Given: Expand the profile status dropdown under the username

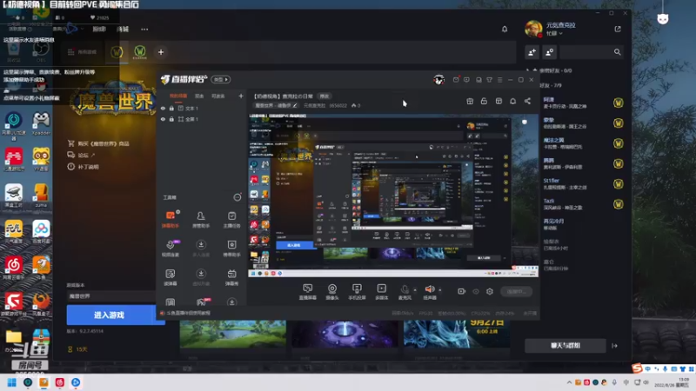Looking at the screenshot, I should [x=554, y=34].
